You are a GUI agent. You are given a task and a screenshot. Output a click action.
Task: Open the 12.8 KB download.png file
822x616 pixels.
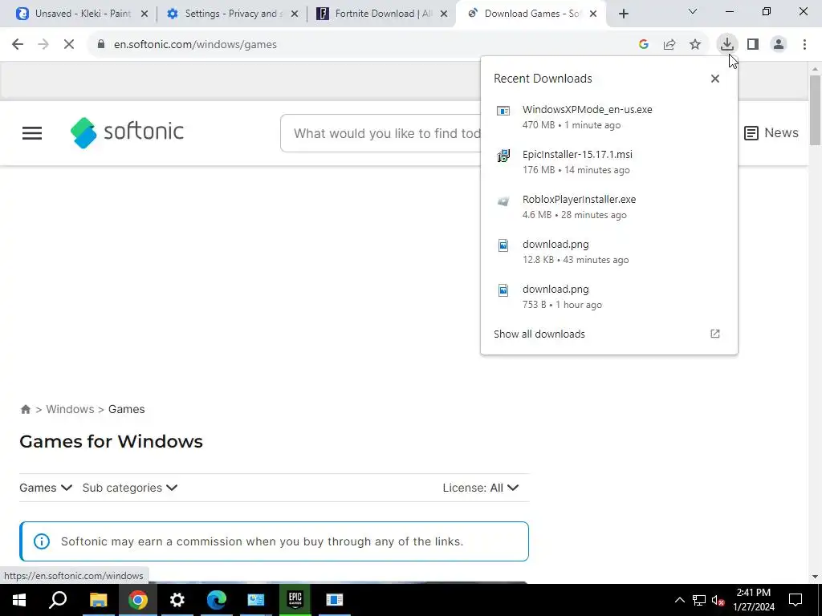(608, 252)
